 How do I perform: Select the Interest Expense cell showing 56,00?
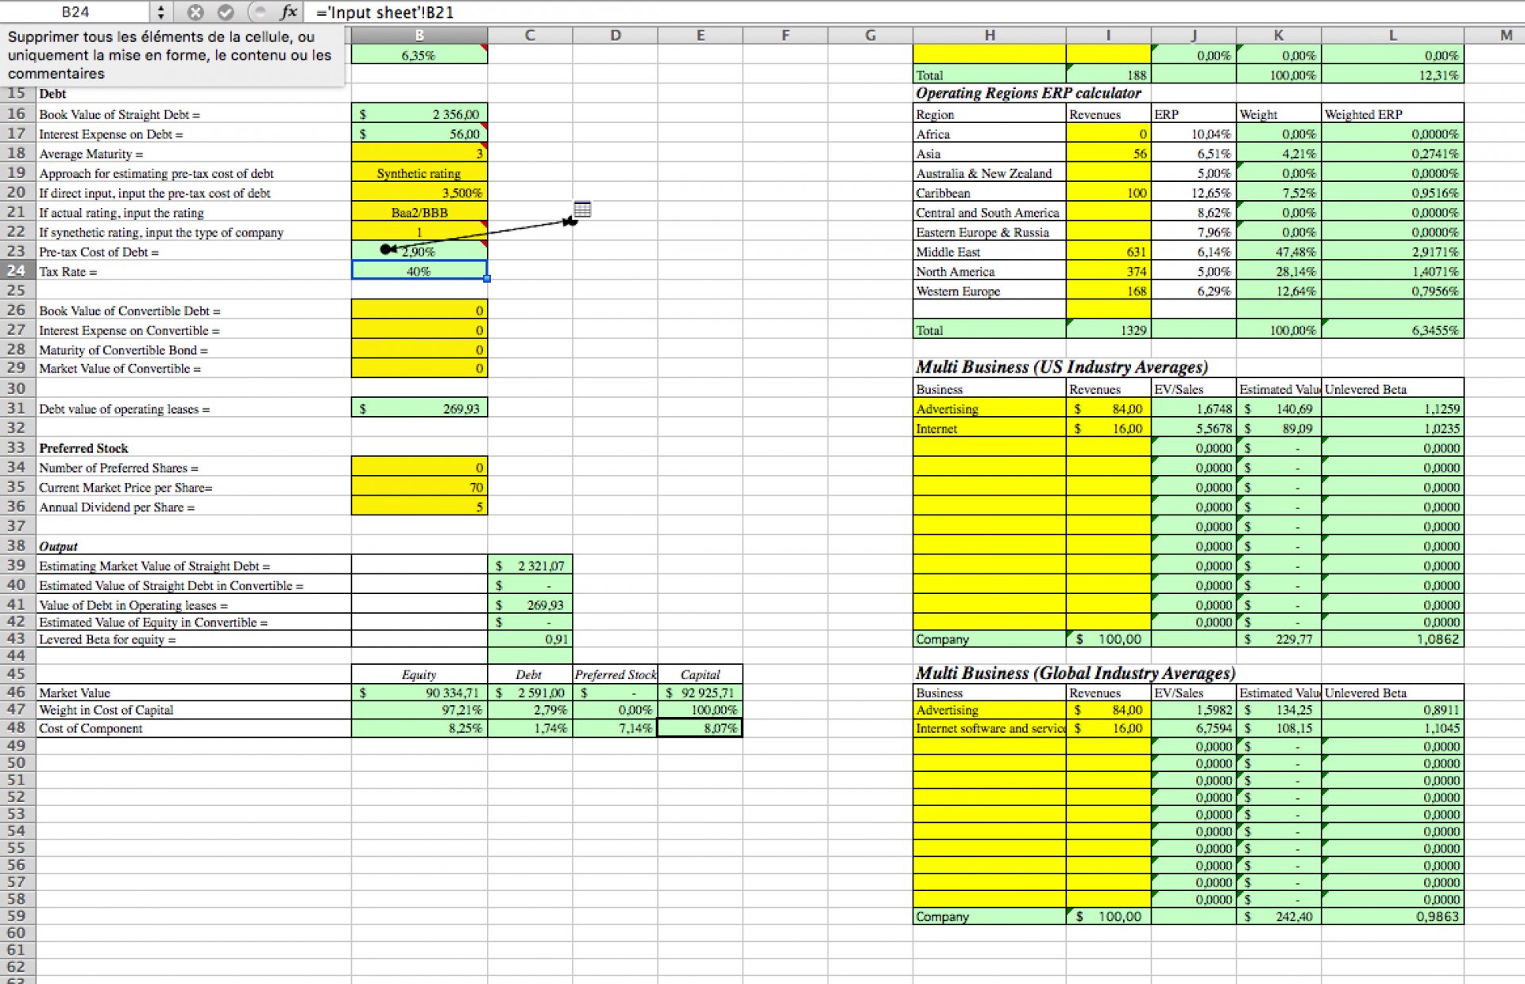(x=419, y=133)
